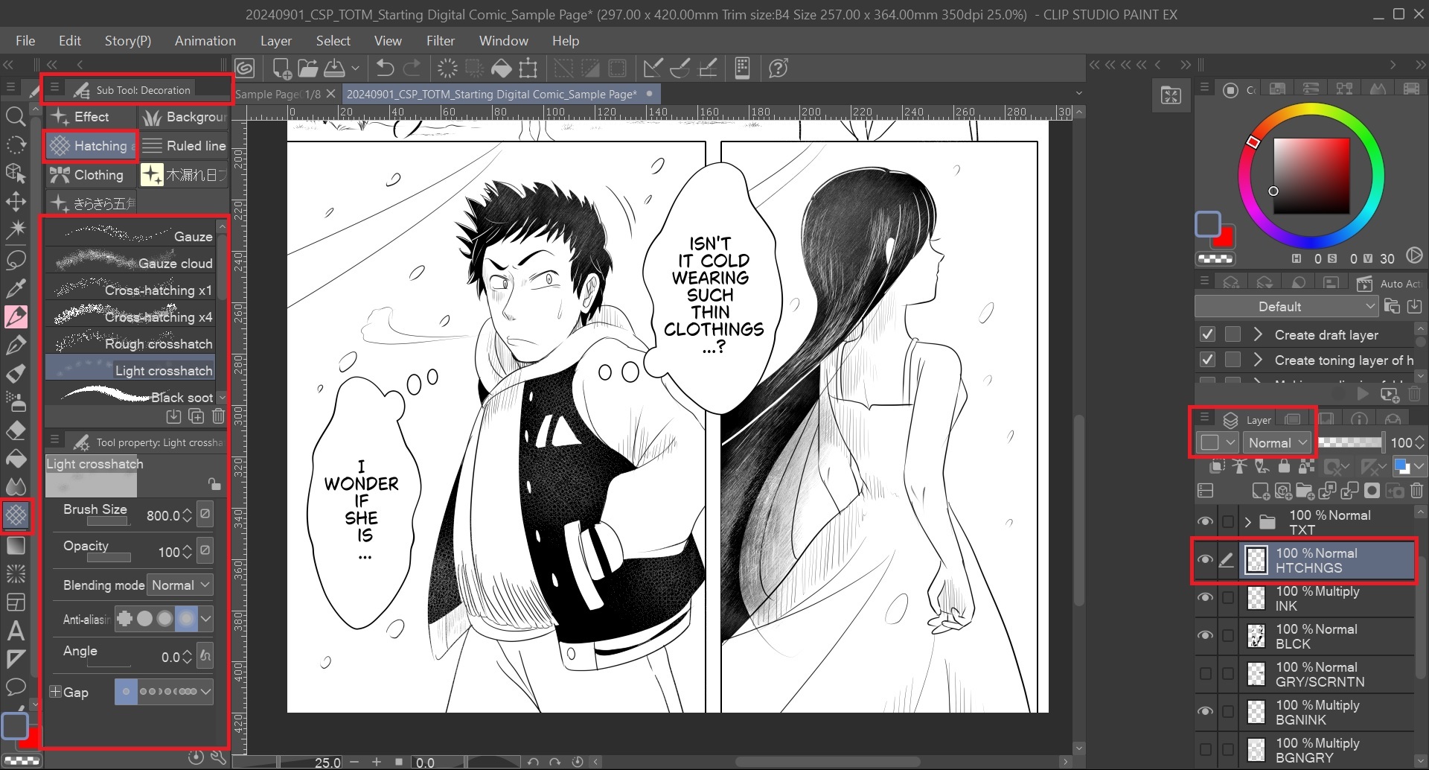The height and width of the screenshot is (770, 1429).
Task: Click the Undo arrow in command bar
Action: coord(385,69)
